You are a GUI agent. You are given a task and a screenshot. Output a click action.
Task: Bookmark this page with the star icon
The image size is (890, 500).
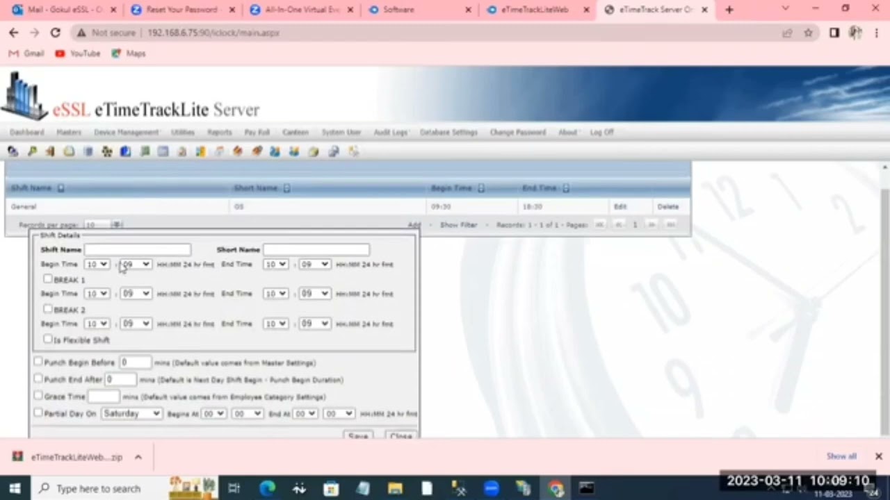point(808,33)
